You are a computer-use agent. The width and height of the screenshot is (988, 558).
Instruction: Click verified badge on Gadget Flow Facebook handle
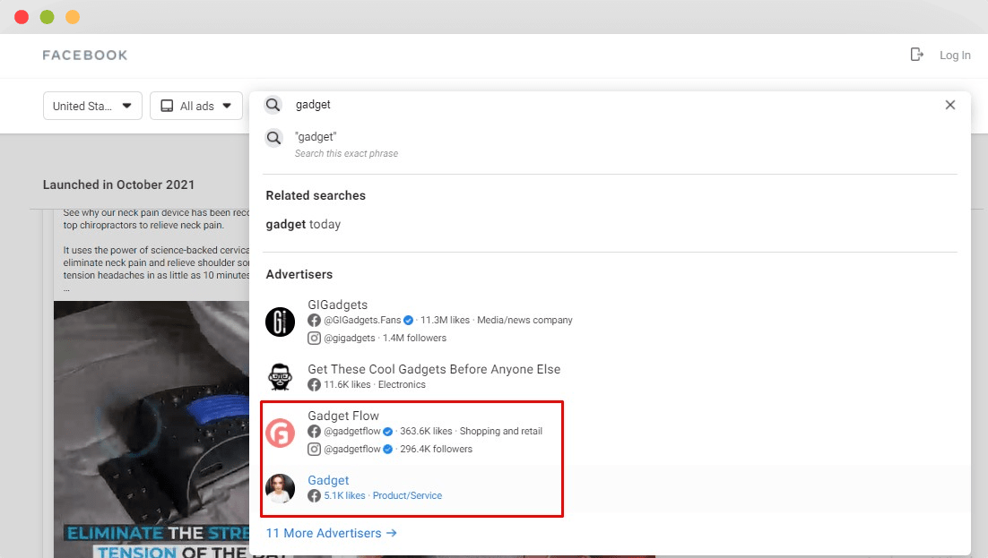[x=387, y=432]
